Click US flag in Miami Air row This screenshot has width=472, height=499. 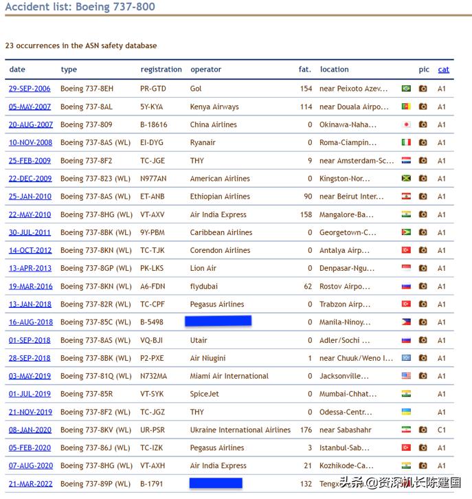pos(406,376)
